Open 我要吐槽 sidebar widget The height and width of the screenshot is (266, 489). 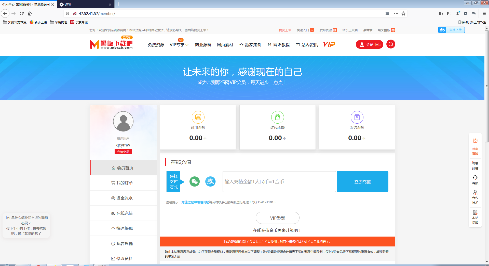coord(475,166)
